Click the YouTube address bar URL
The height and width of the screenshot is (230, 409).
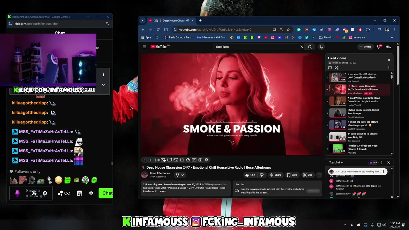point(215,29)
